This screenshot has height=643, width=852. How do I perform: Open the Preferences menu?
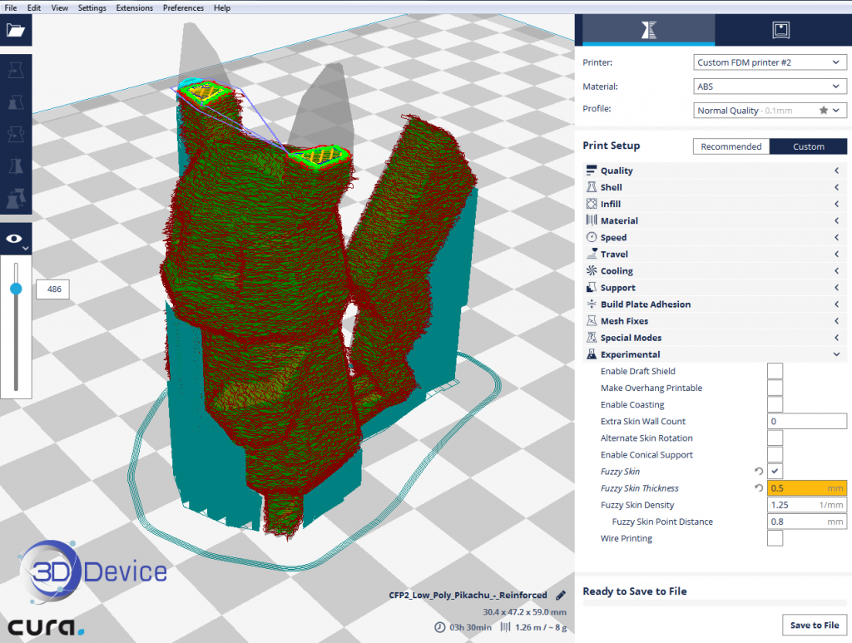coord(183,7)
